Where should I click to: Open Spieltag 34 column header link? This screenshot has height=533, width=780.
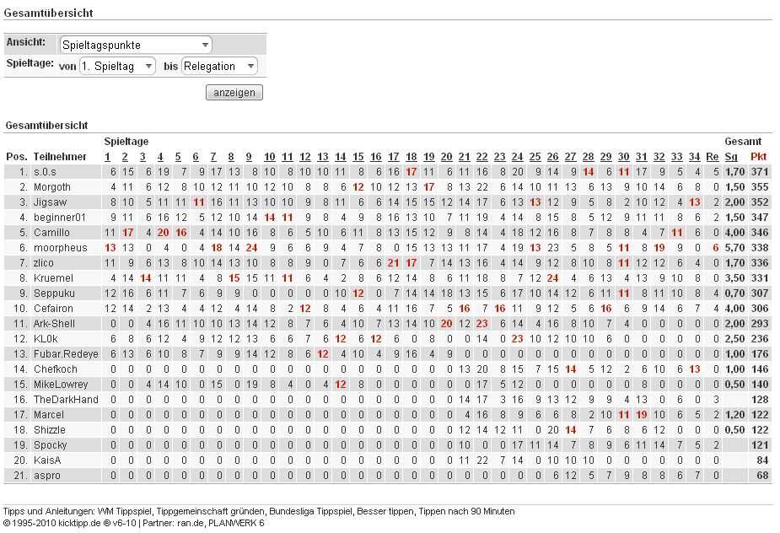tap(695, 157)
